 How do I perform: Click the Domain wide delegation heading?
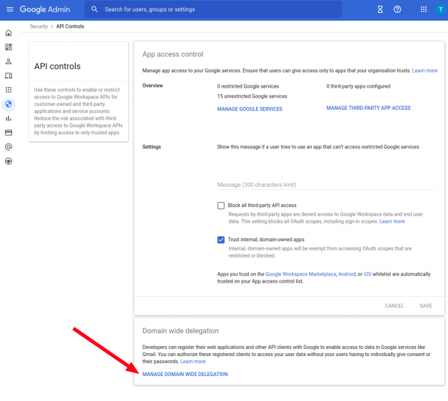click(x=180, y=330)
